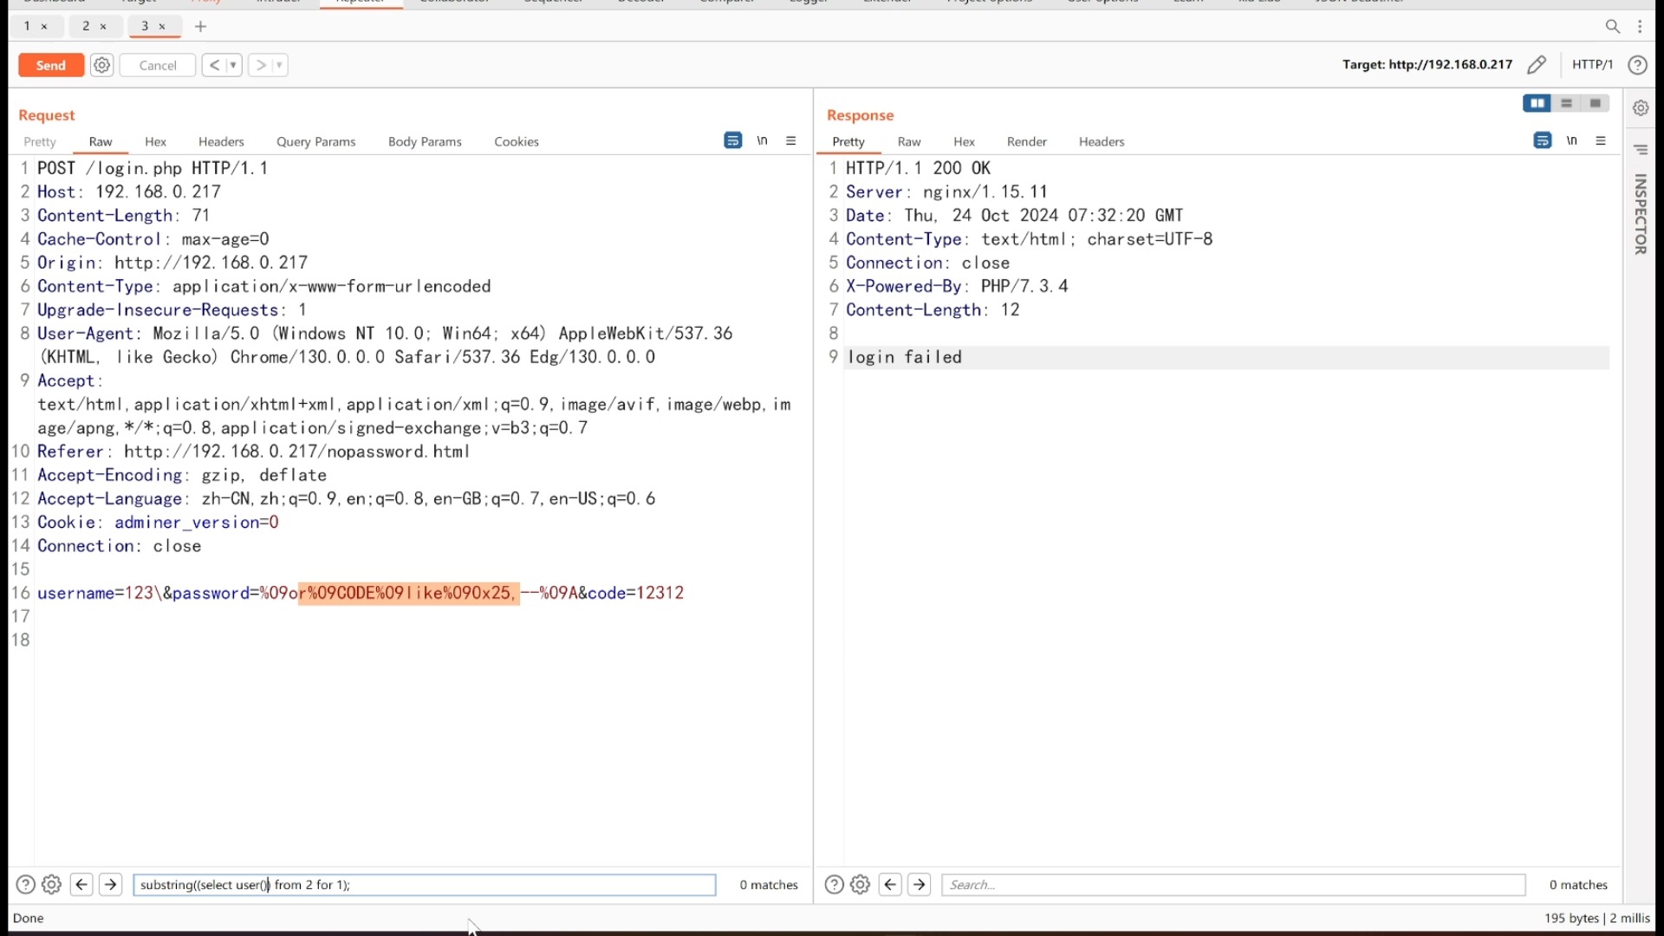The width and height of the screenshot is (1664, 936).
Task: Open the Repeater options kebab menu
Action: point(1640,27)
